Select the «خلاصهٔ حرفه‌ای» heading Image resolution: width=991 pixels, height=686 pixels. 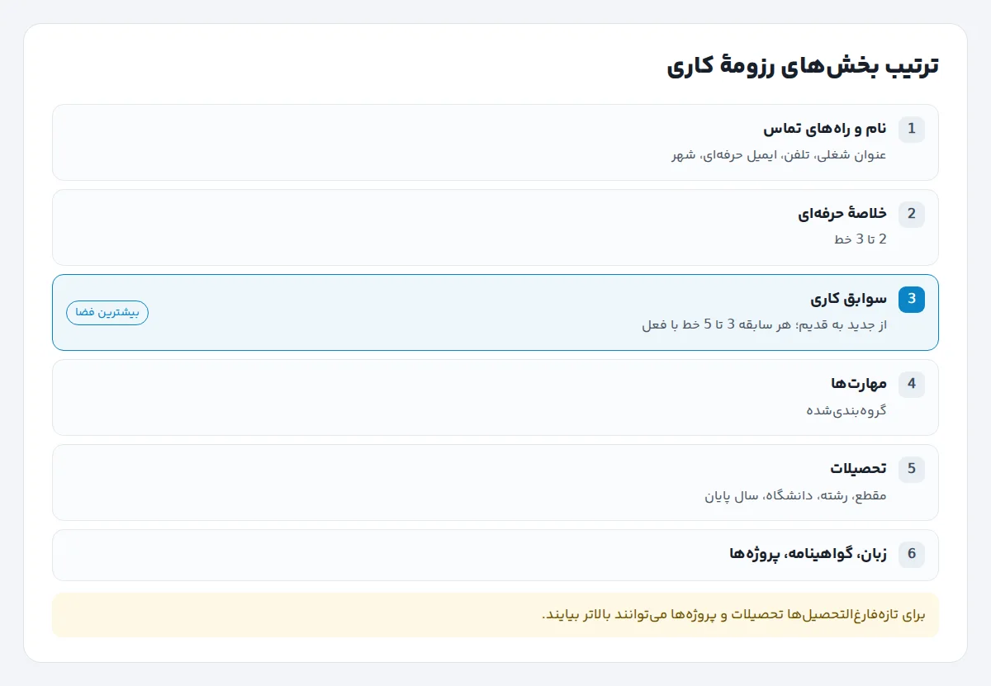[x=842, y=214]
